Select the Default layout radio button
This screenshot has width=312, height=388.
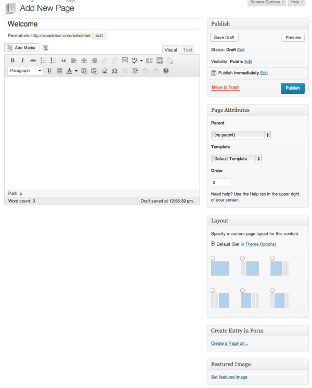click(x=213, y=244)
